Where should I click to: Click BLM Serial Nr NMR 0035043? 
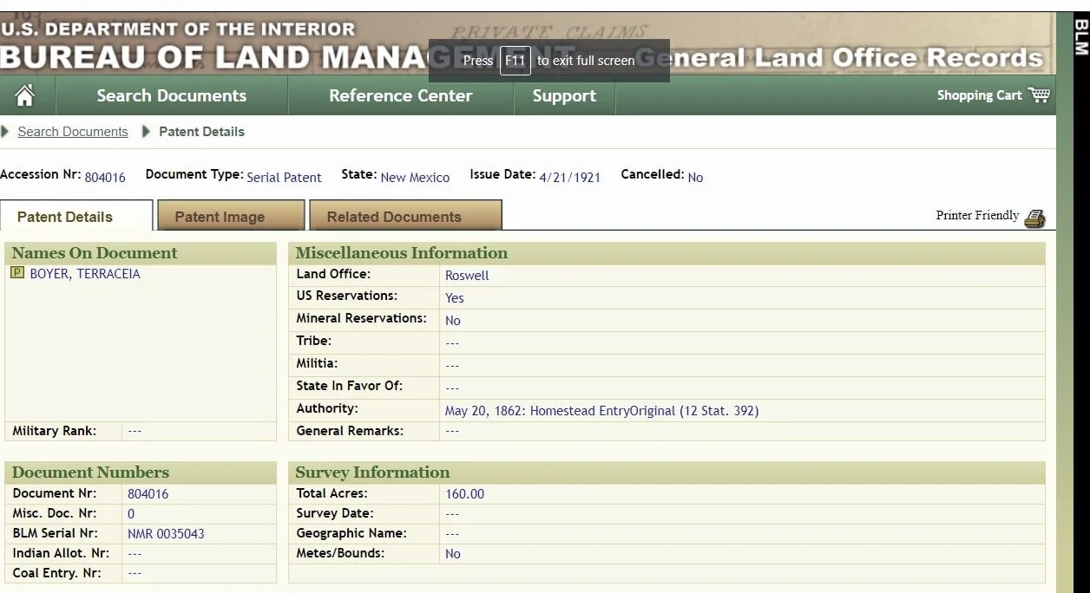tap(166, 534)
